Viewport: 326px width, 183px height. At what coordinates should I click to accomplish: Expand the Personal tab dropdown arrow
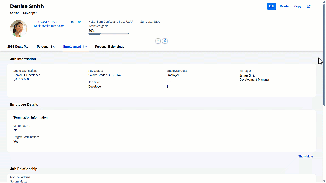click(54, 47)
